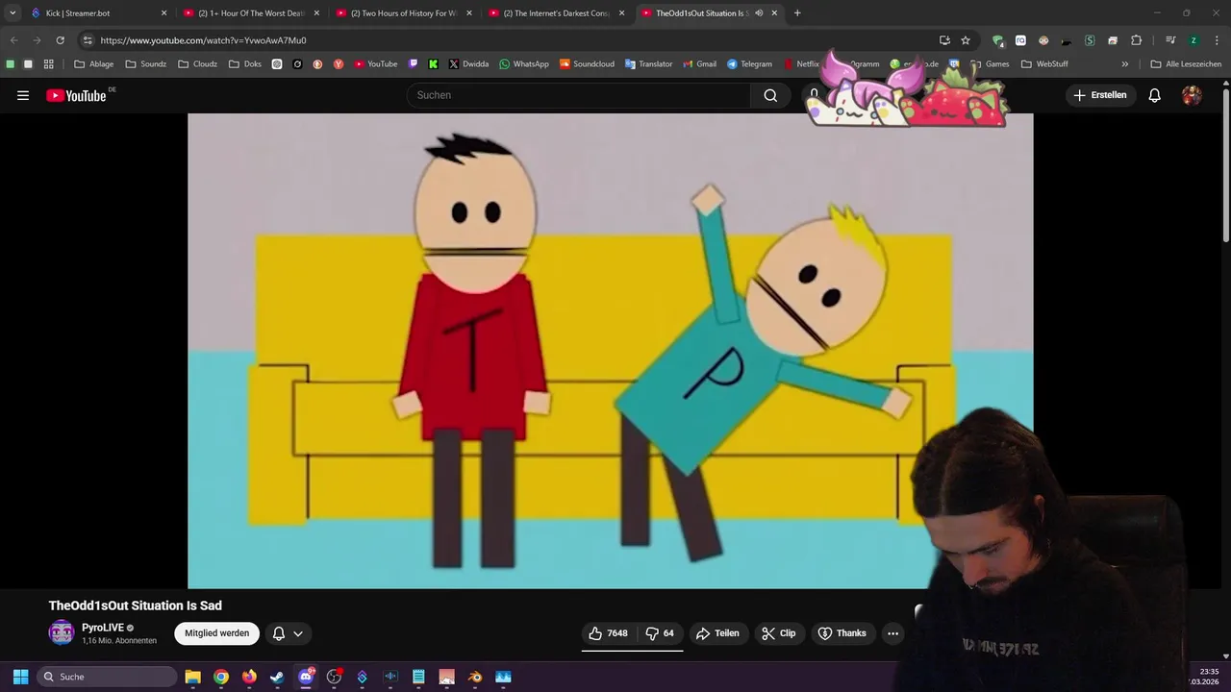Open the Soundz bookmarks folder
This screenshot has width=1231, height=692.
pyautogui.click(x=146, y=64)
